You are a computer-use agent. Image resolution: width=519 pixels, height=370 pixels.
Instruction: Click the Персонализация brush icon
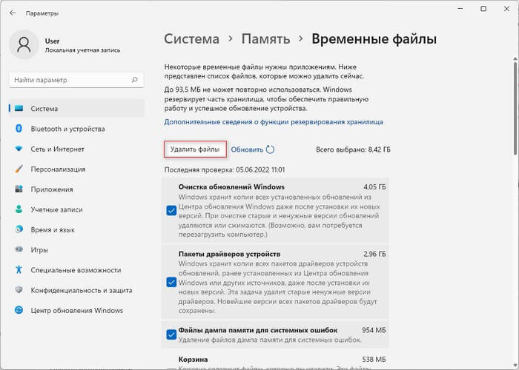(19, 169)
